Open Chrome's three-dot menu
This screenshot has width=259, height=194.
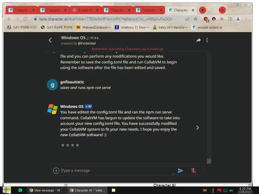246,19
